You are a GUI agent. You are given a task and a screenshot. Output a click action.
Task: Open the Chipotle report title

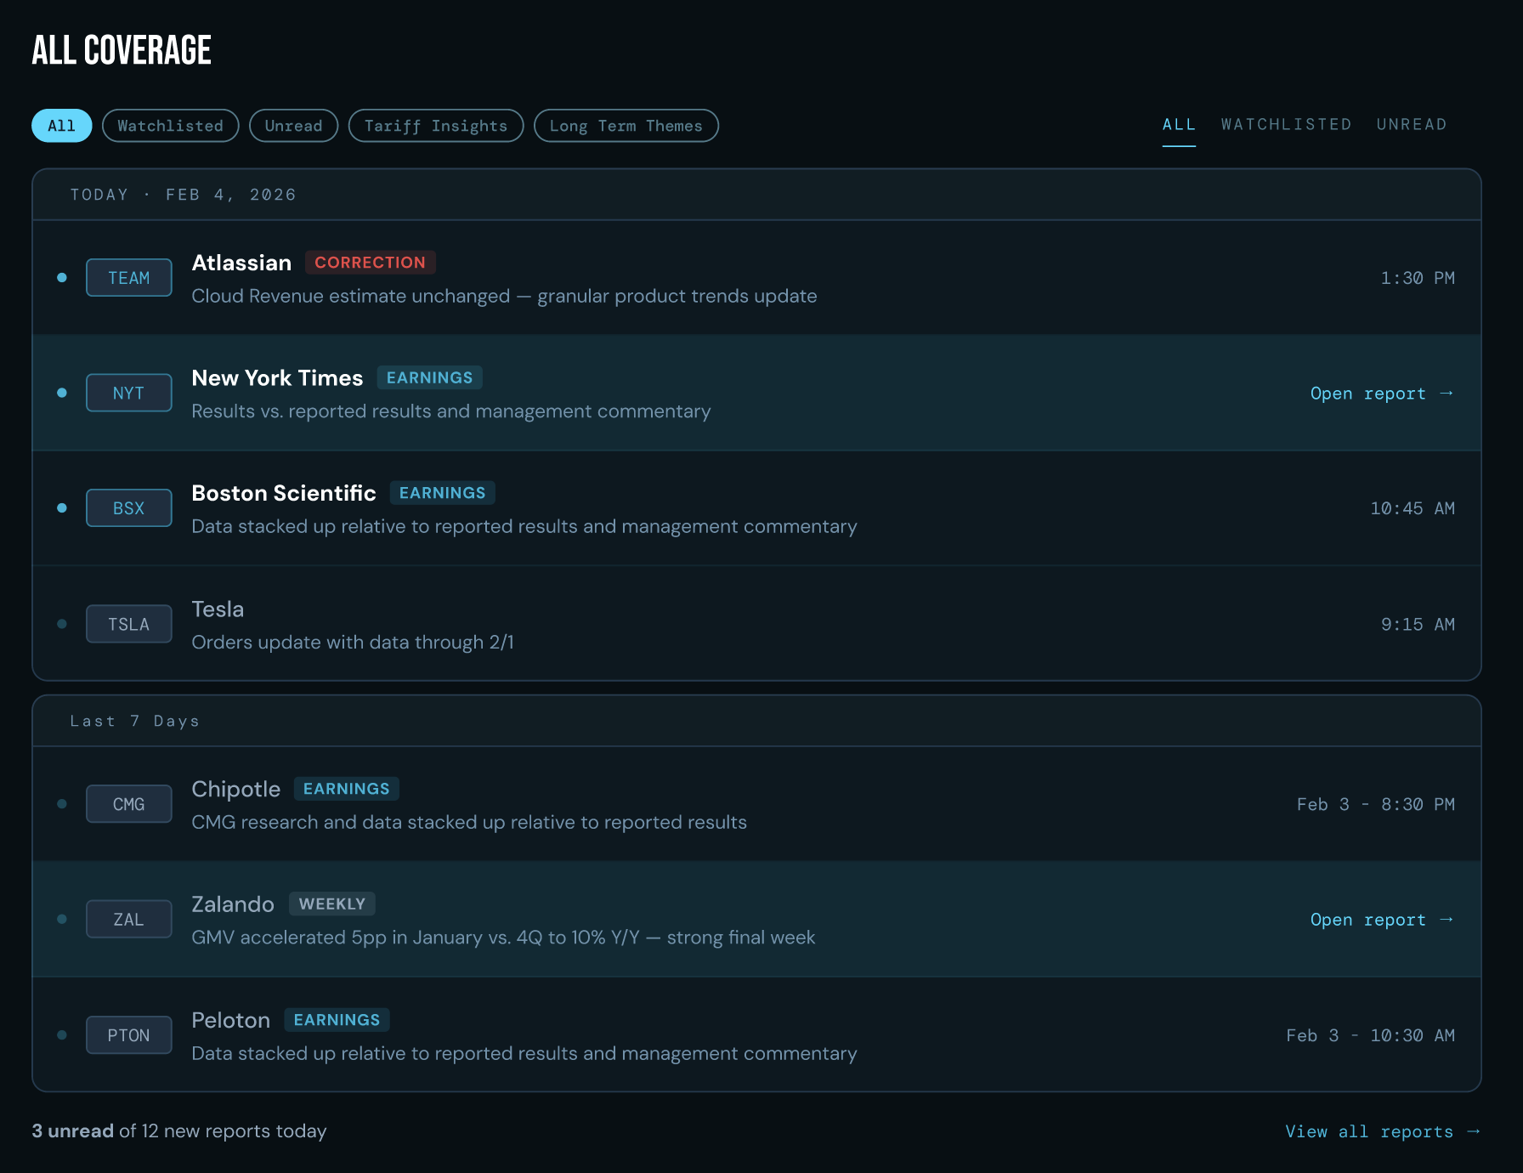[235, 790]
